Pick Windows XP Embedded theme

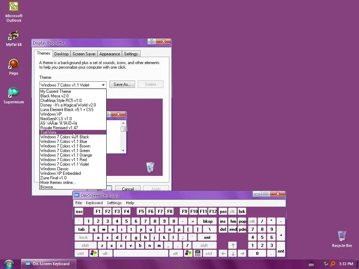coord(73,173)
